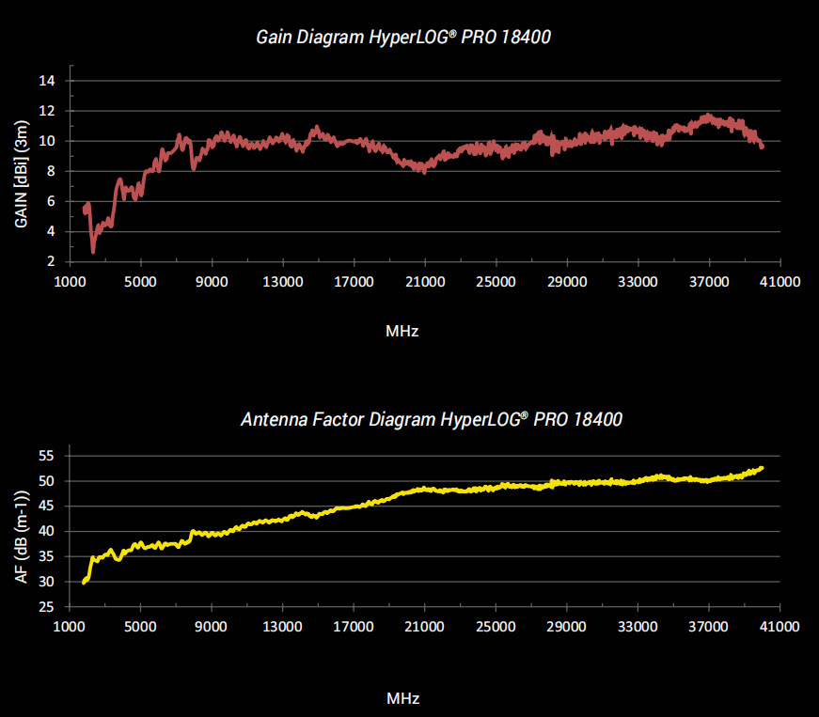Screen dimensions: 819x717
Task: Click the '6' tick on the GAIN axis
Action: click(x=51, y=201)
